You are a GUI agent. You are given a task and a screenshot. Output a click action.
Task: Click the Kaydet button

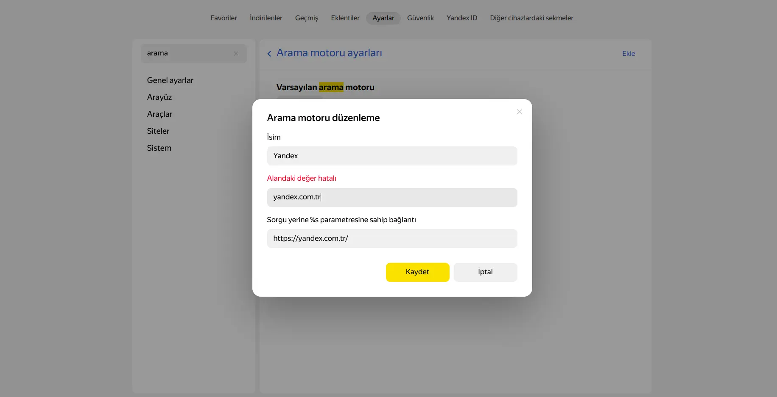417,272
